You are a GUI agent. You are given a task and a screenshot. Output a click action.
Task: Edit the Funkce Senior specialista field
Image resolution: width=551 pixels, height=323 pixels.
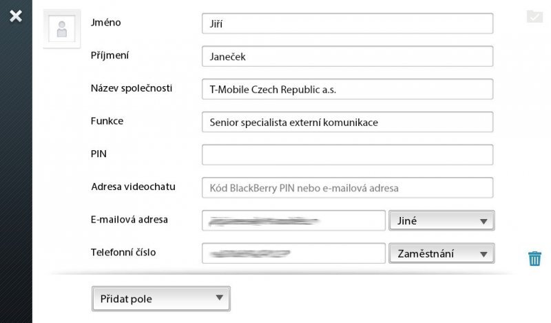[x=347, y=122]
